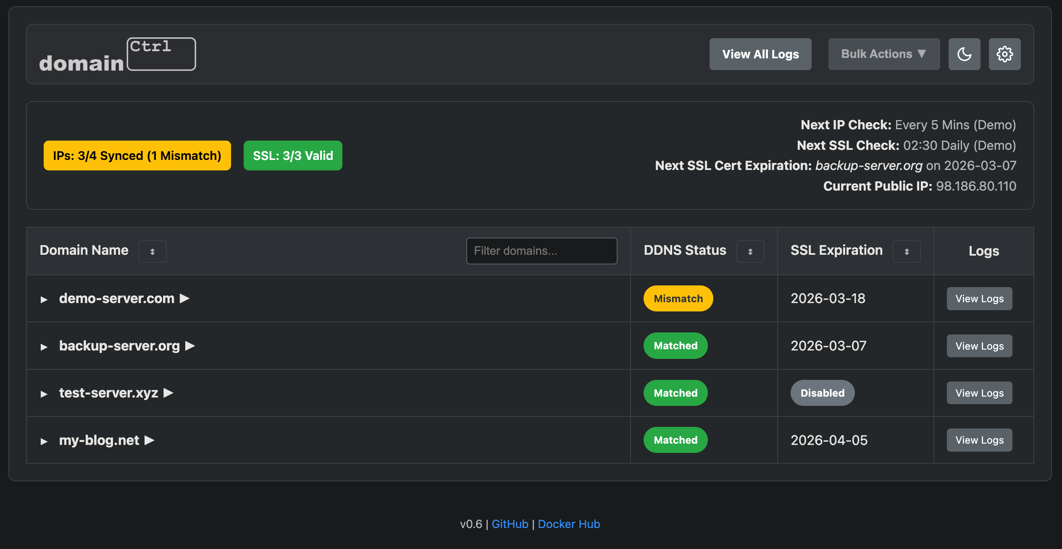Open the Docker Hub footer link

[x=568, y=524]
